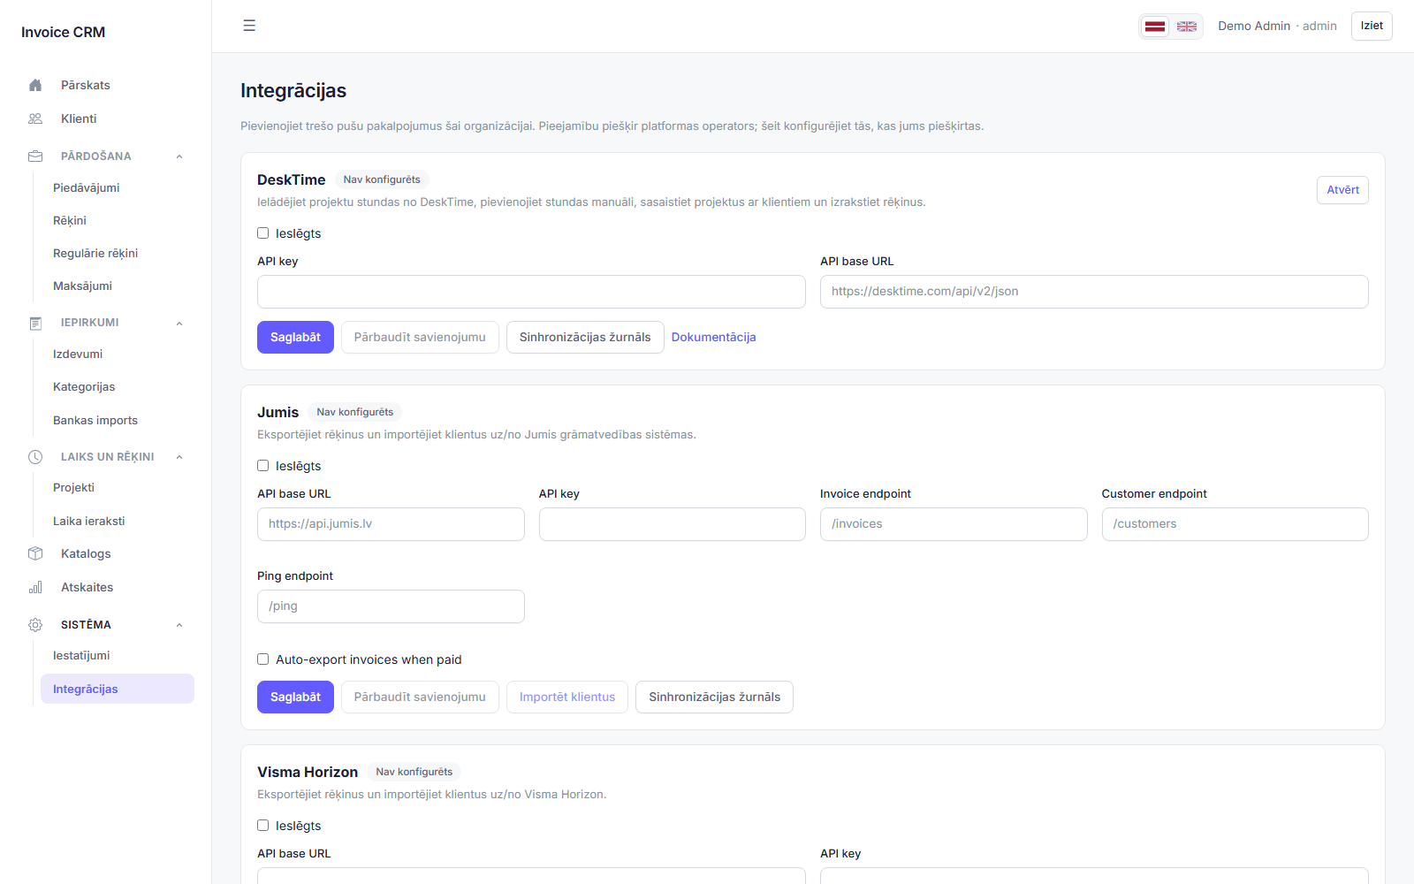1414x884 pixels.
Task: Click the Klienti people icon
Action: pyautogui.click(x=35, y=118)
